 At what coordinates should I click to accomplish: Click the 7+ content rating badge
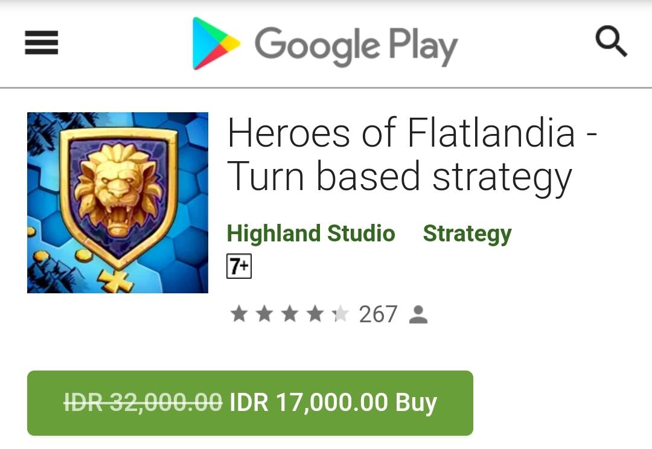[x=239, y=266]
